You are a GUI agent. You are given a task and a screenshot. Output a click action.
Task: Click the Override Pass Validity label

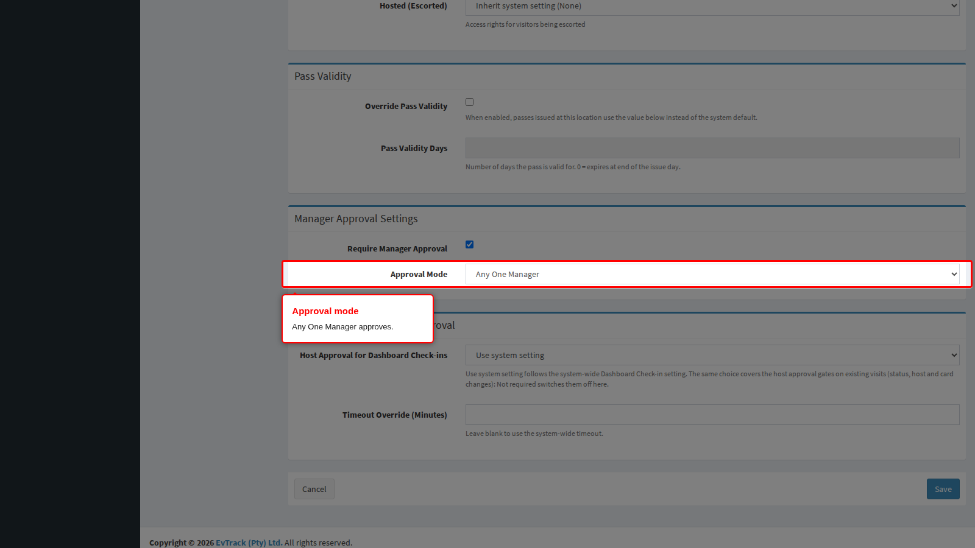pos(406,106)
